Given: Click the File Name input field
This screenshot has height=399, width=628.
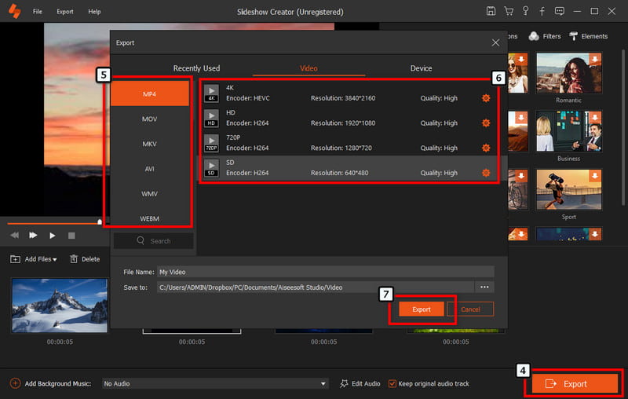Looking at the screenshot, I should tap(325, 272).
